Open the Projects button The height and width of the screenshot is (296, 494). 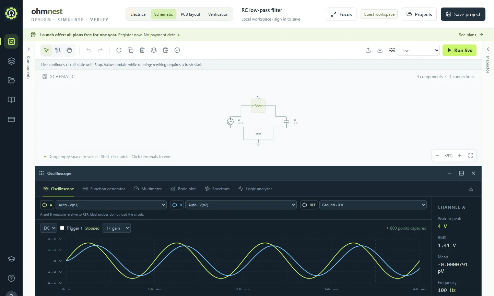click(x=419, y=14)
